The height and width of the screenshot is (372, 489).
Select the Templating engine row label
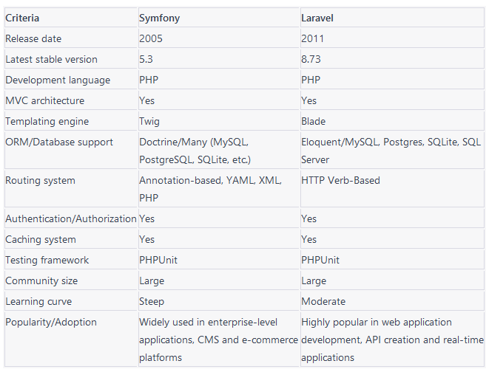pyautogui.click(x=71, y=121)
